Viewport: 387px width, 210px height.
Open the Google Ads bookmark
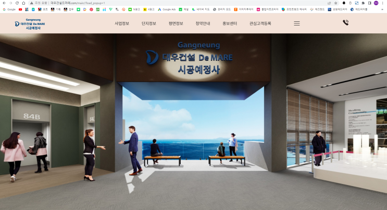(167, 9)
